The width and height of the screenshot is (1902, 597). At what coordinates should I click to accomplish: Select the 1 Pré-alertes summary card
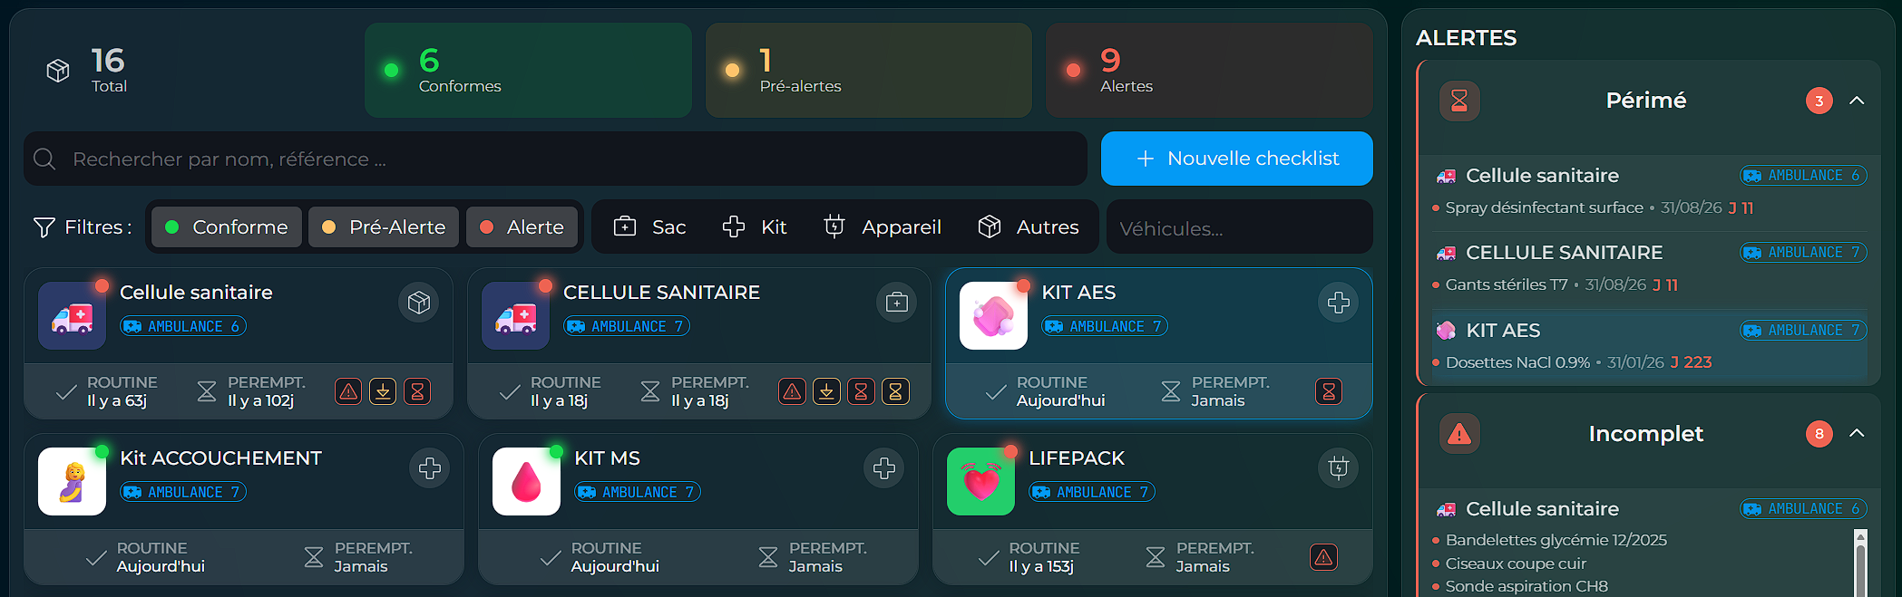point(869,71)
